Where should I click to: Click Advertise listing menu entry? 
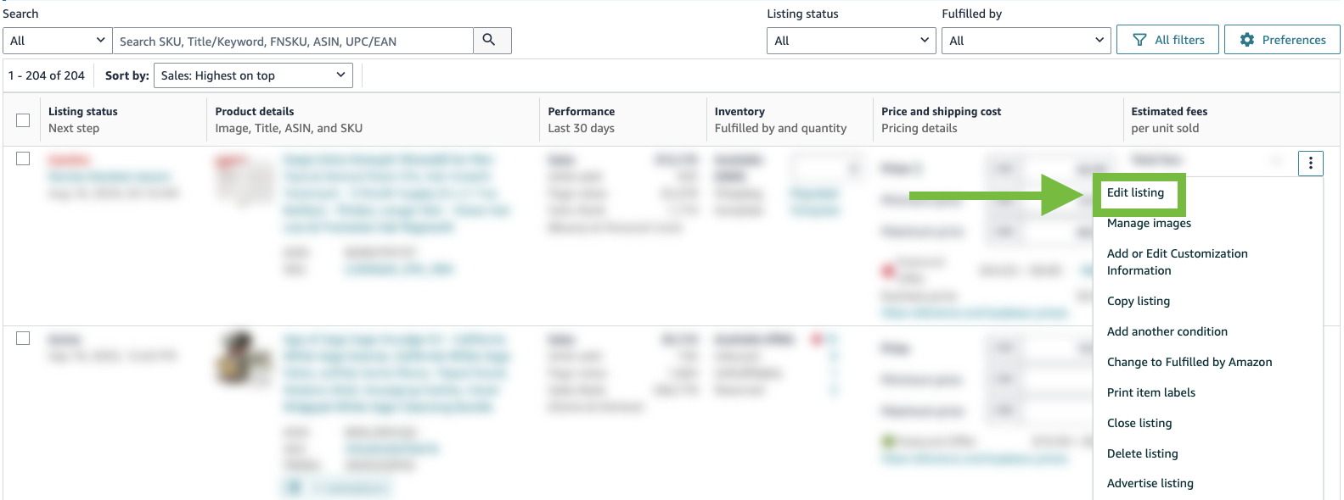point(1150,483)
